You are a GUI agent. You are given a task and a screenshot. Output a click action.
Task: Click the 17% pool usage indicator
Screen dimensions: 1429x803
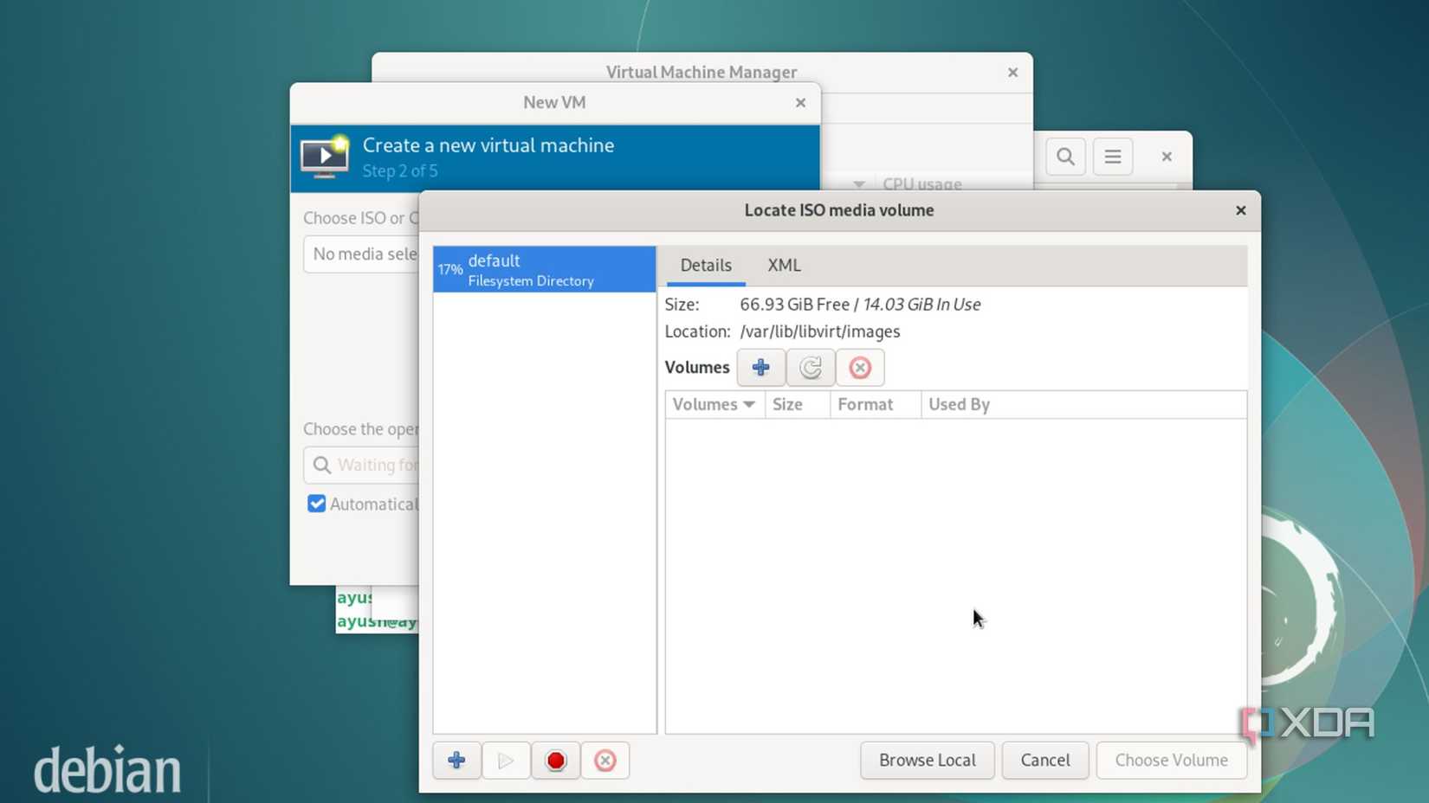click(449, 269)
